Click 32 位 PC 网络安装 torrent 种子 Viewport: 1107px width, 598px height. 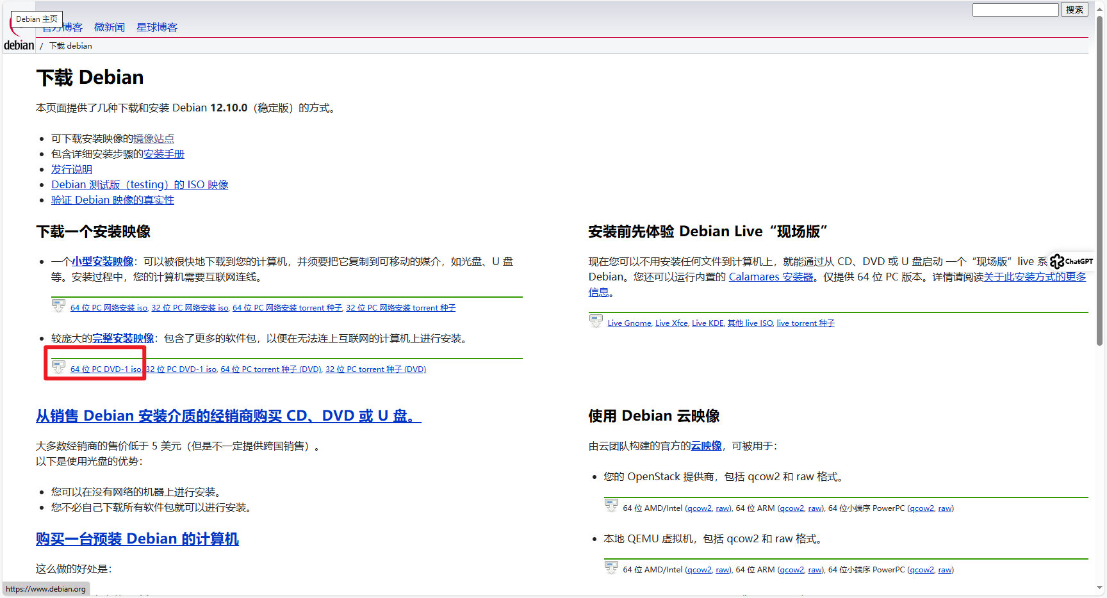coord(401,308)
